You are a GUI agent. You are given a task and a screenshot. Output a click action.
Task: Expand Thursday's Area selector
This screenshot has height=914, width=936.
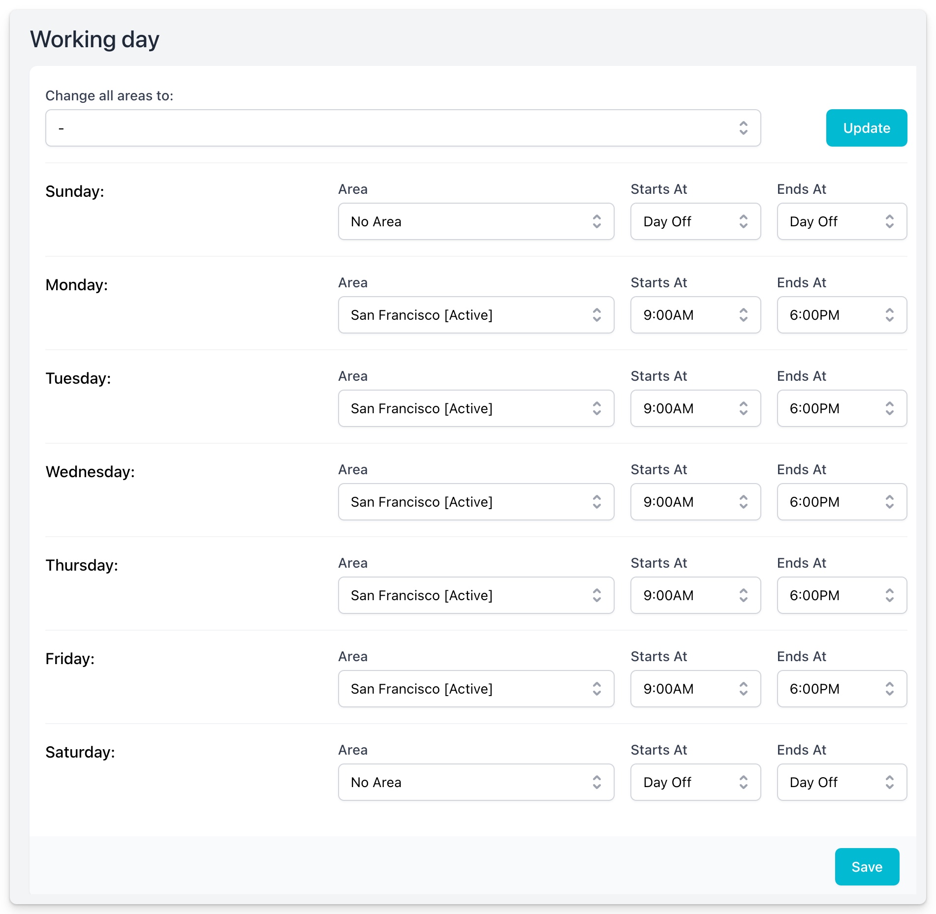[x=475, y=595]
